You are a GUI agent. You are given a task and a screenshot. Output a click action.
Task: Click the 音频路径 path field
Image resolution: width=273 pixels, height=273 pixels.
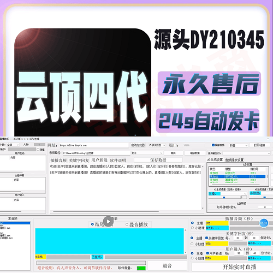[96, 153]
